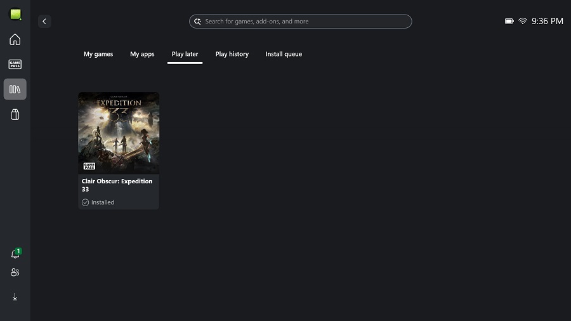Image resolution: width=571 pixels, height=321 pixels.
Task: Open the Store shopping bag icon
Action: tap(15, 114)
